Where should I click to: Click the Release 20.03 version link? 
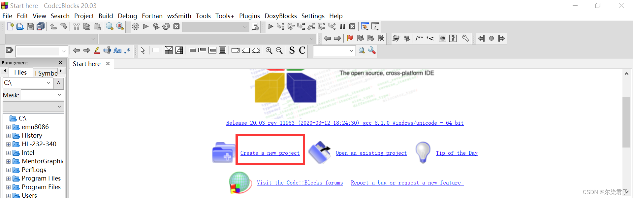(x=345, y=123)
